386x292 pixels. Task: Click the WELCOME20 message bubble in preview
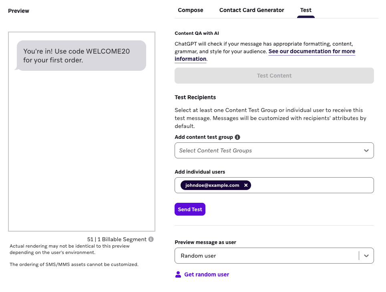(81, 56)
